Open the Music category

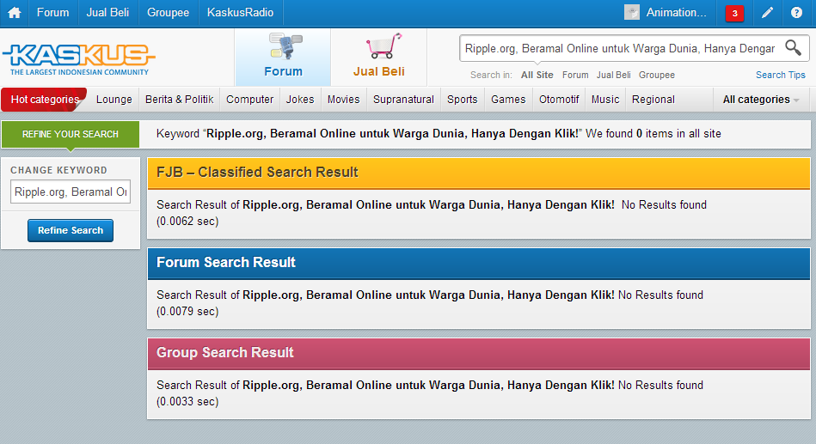[605, 100]
